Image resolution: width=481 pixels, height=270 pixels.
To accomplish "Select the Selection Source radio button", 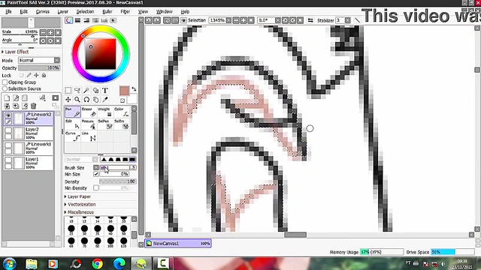I will pyautogui.click(x=5, y=88).
